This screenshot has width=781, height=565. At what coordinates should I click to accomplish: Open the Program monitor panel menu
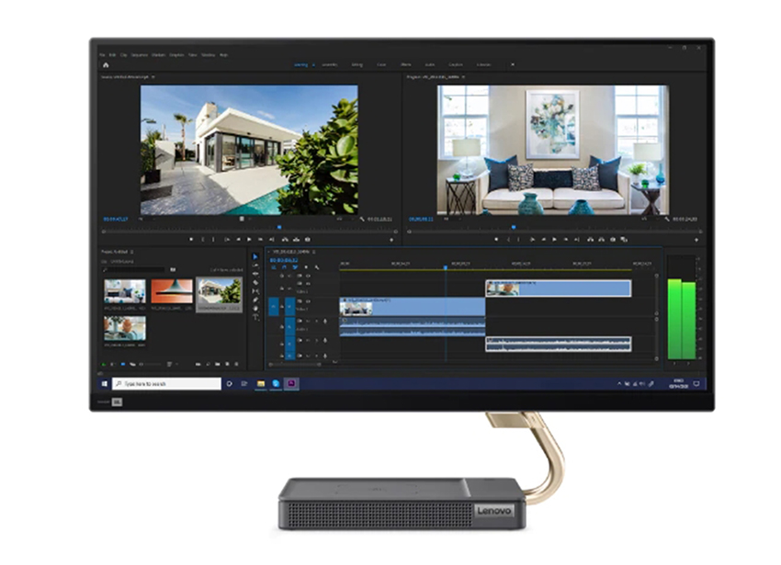(x=463, y=77)
